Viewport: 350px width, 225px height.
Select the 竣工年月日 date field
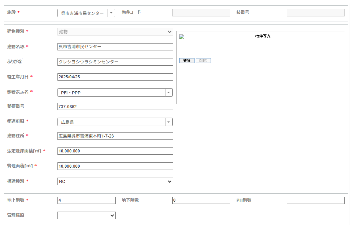click(x=115, y=77)
